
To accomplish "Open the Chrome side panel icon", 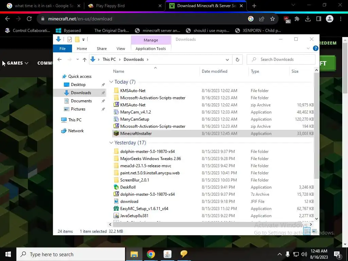I will [319, 19].
